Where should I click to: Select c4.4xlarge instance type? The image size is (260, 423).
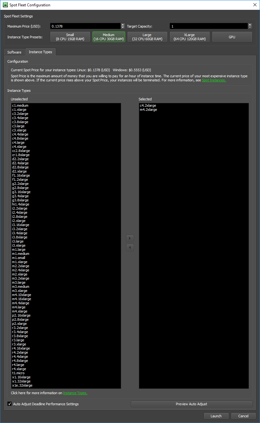[66, 134]
